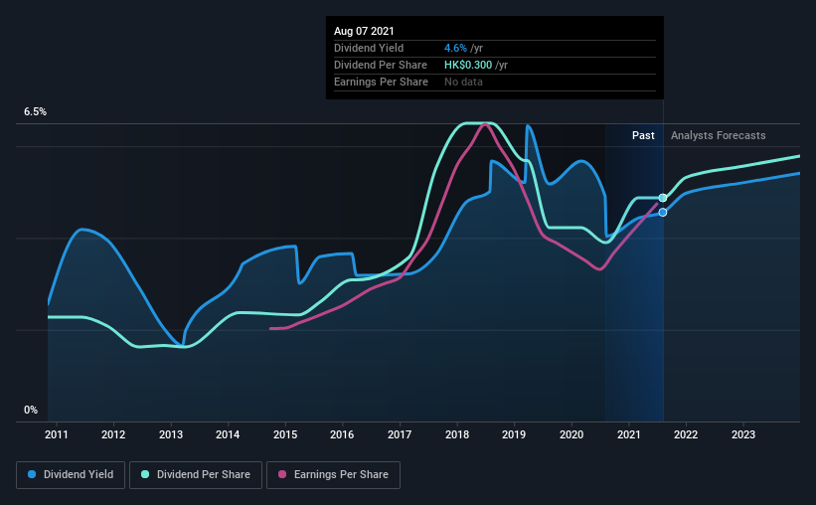
Task: Click the 2018 x-axis label
Action: [x=457, y=434]
